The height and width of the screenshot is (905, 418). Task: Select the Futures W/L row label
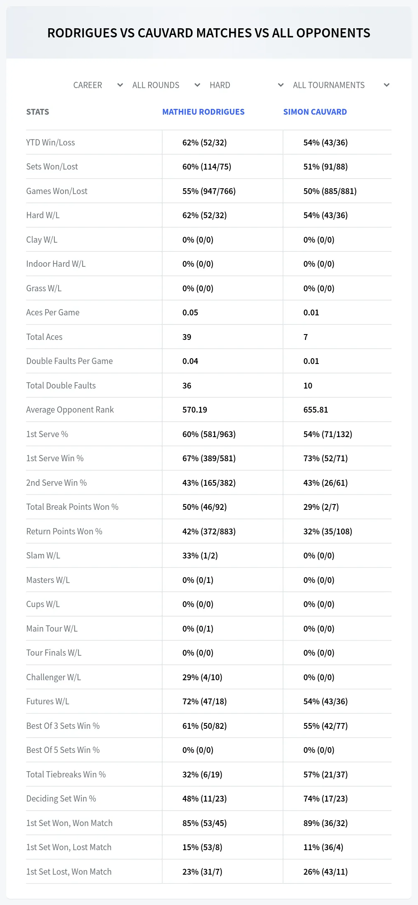[48, 701]
